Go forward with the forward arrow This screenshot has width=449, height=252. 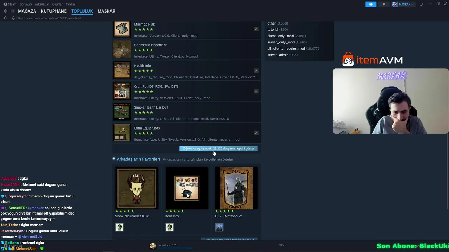click(x=13, y=11)
